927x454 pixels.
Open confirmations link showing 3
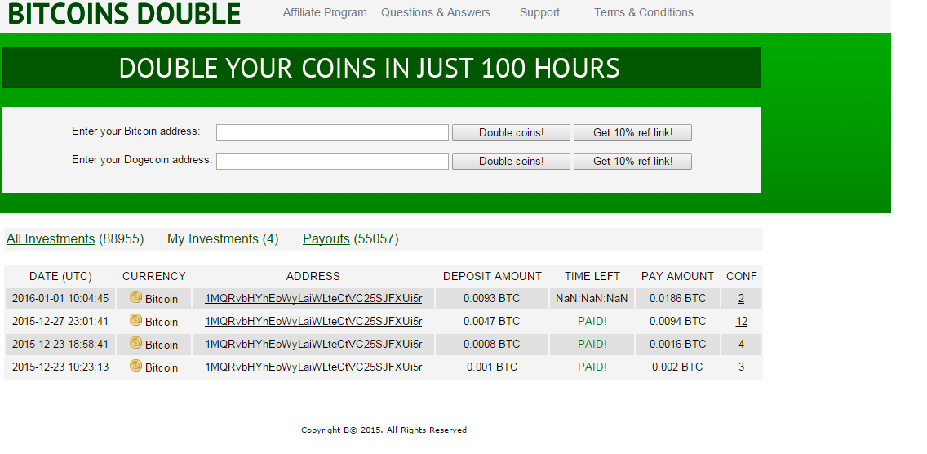742,367
